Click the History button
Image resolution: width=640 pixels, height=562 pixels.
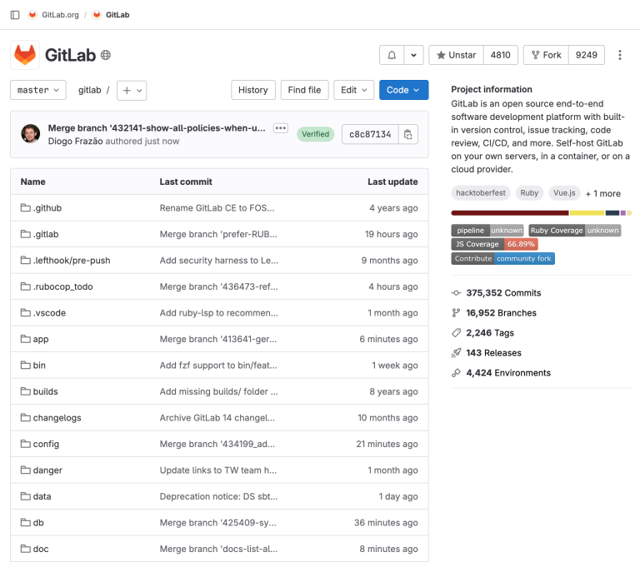click(x=252, y=90)
